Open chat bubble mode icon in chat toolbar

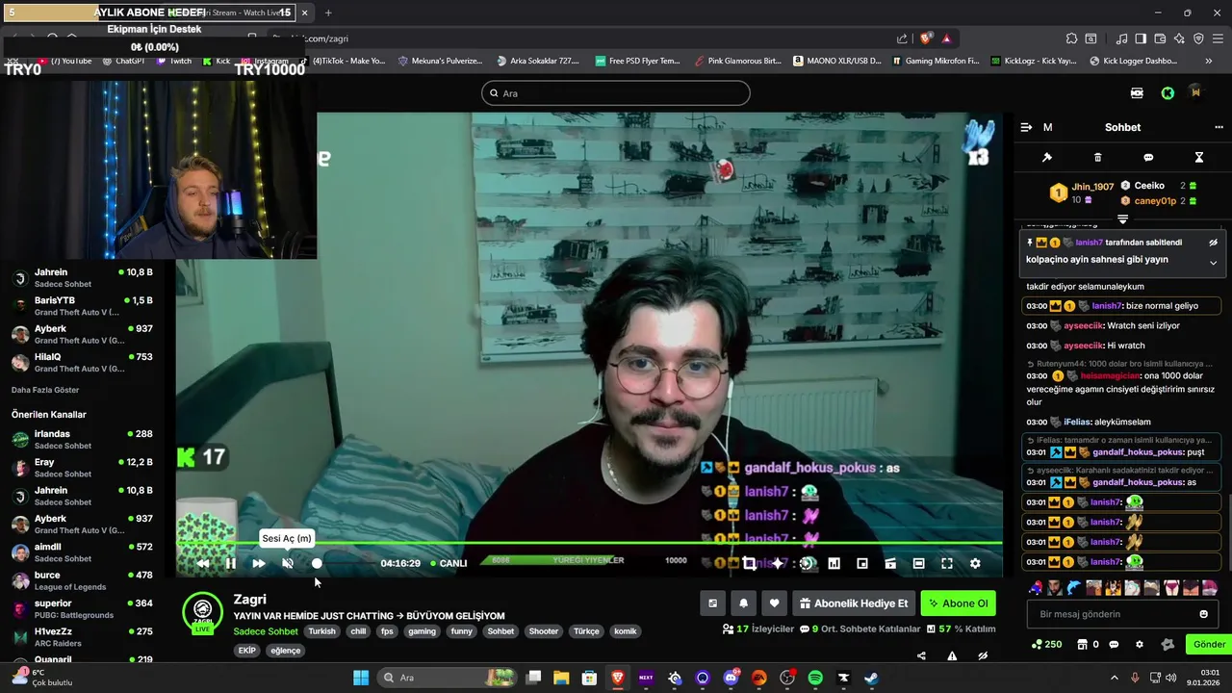click(1148, 157)
